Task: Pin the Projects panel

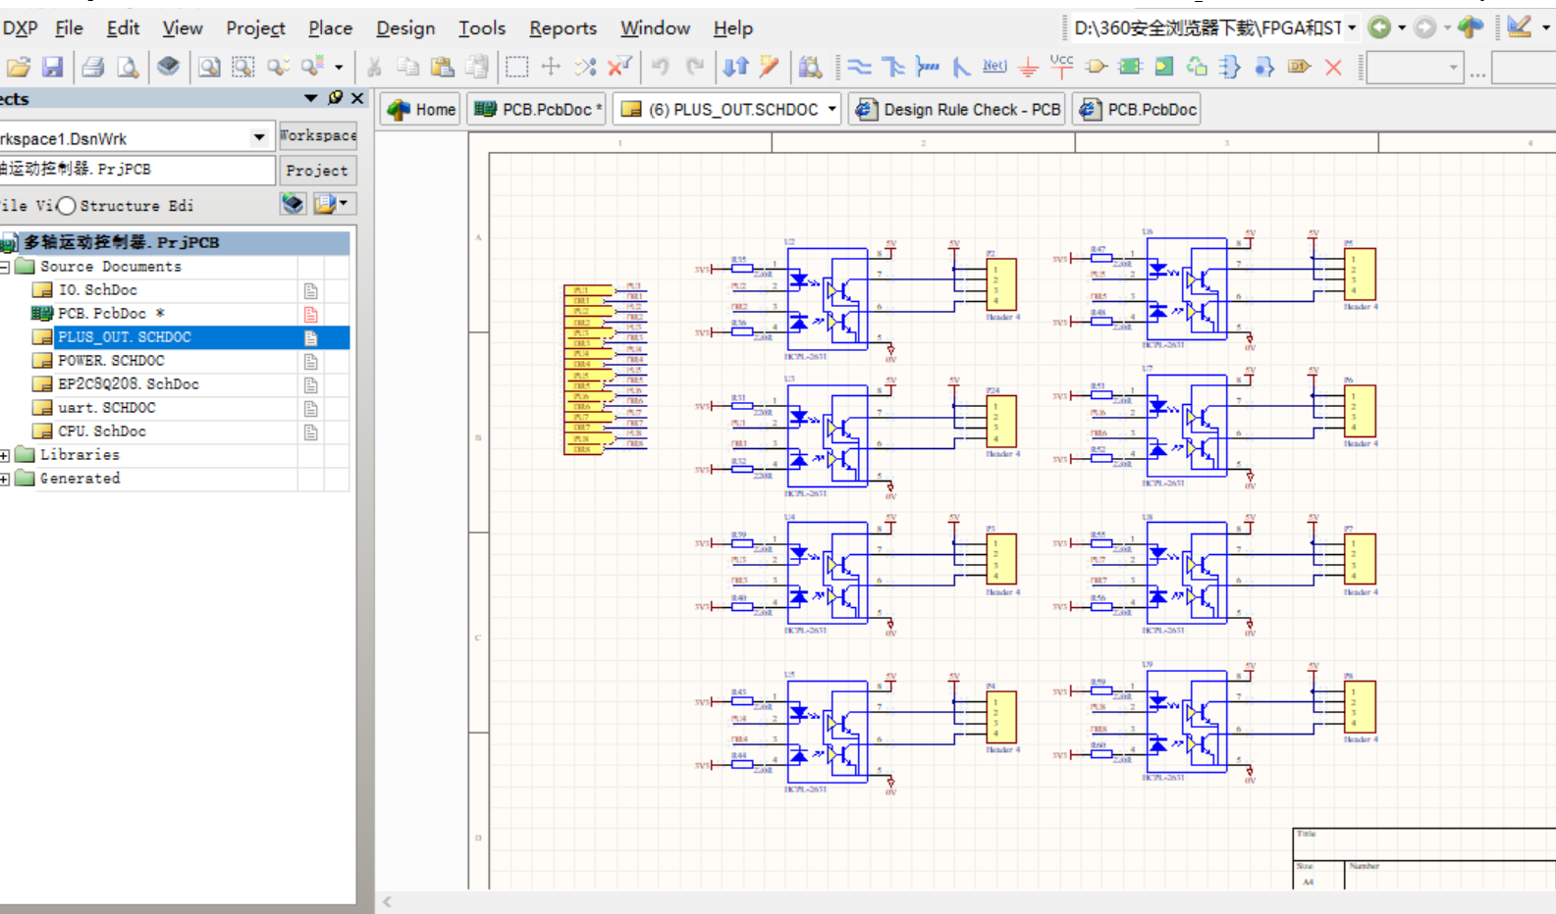Action: (x=336, y=98)
